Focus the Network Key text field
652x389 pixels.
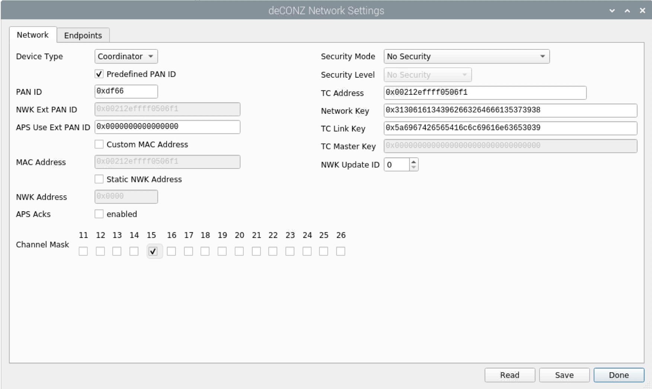point(510,110)
